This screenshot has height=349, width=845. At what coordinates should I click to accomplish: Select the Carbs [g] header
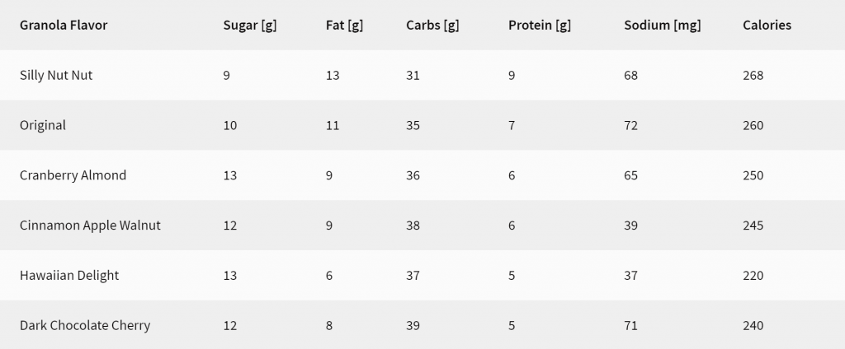tap(432, 26)
